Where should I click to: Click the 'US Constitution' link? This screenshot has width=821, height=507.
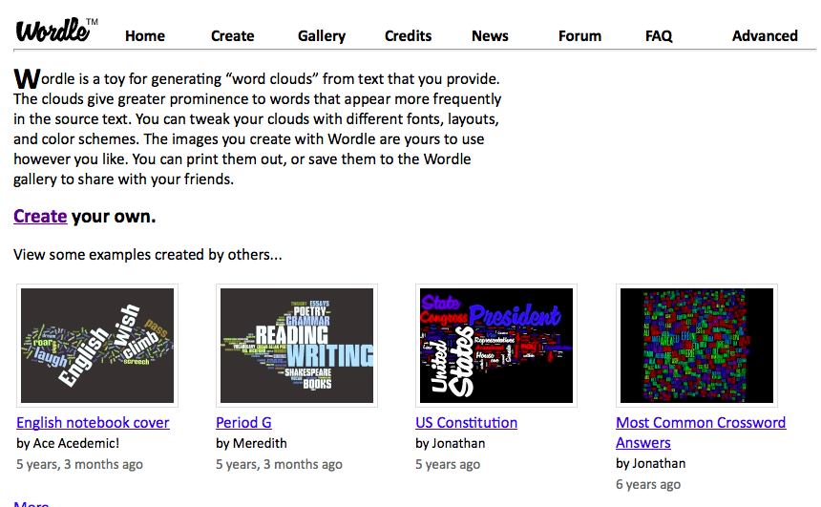pyautogui.click(x=467, y=423)
